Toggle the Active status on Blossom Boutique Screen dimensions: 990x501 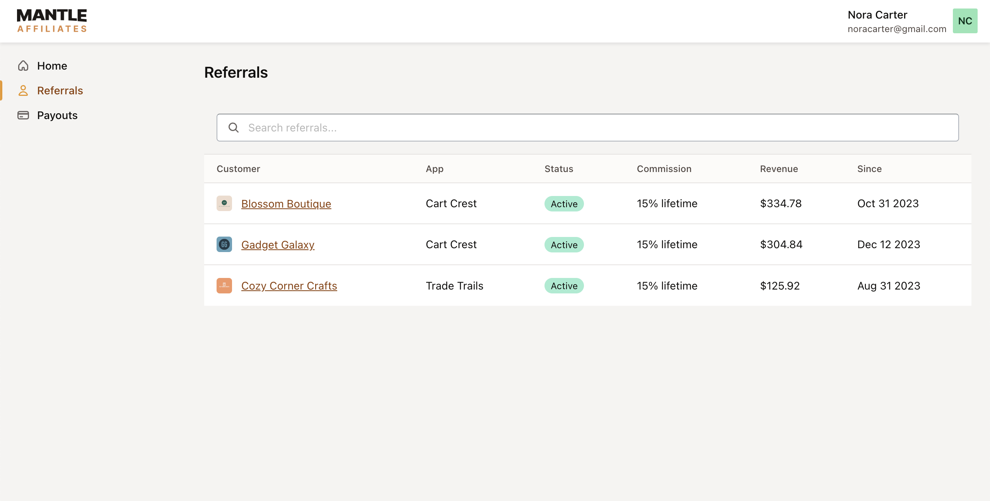564,204
